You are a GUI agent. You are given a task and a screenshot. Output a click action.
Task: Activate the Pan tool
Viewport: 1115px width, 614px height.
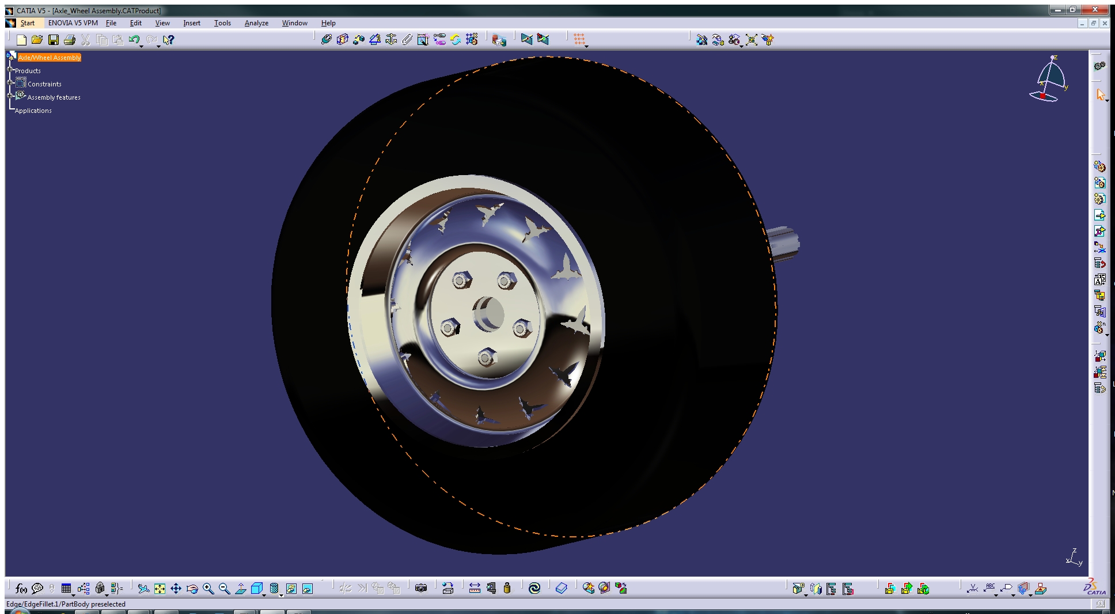click(x=176, y=588)
